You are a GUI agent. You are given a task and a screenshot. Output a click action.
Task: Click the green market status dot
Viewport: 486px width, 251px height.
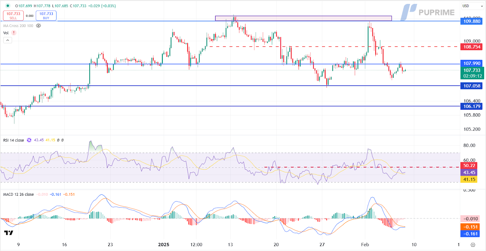click(x=8, y=6)
